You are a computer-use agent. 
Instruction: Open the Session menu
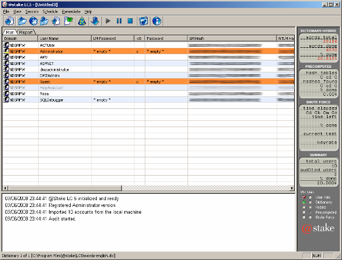31,11
